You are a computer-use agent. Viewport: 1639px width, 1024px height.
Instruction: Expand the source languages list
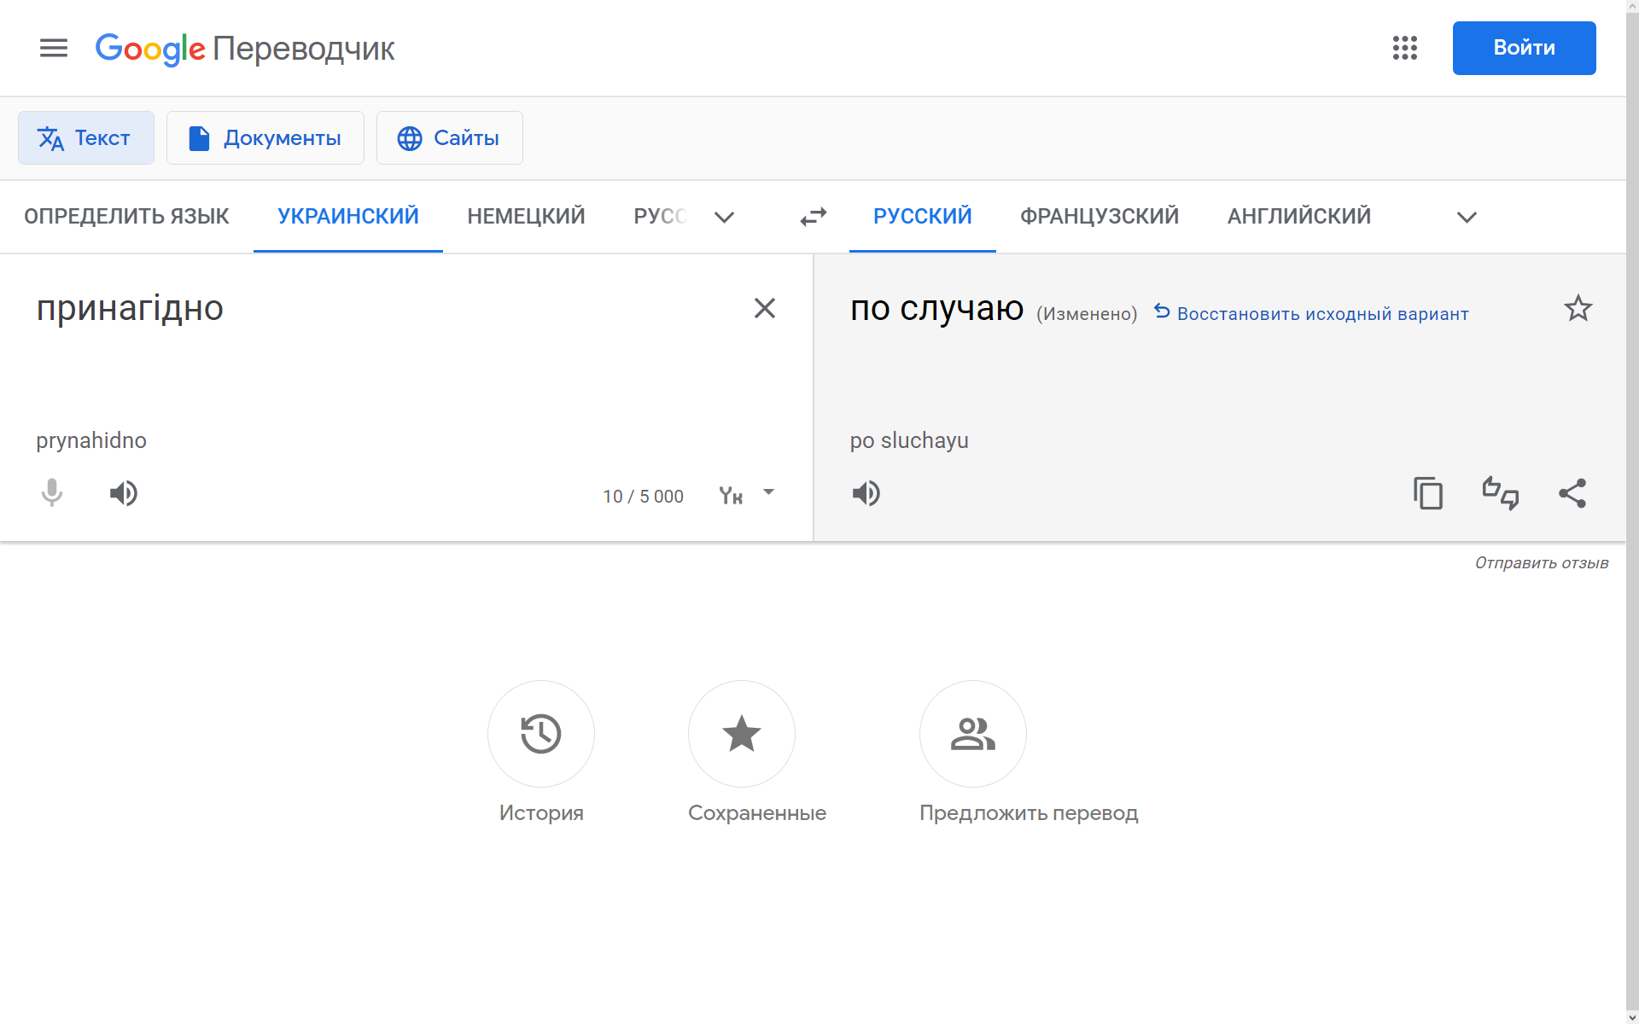(724, 217)
